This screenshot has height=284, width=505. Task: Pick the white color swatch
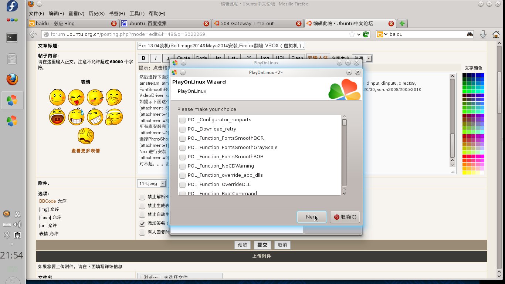pyautogui.click(x=482, y=173)
